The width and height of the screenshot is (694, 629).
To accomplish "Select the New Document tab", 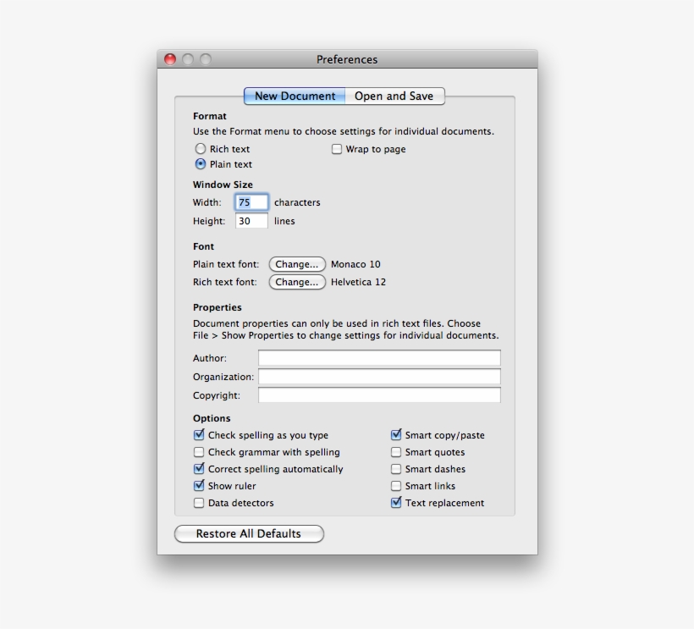I will (294, 96).
